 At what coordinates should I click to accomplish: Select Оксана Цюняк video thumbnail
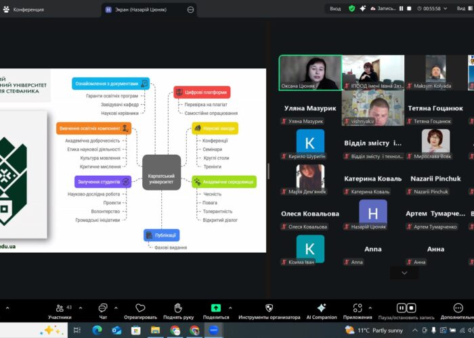click(310, 72)
